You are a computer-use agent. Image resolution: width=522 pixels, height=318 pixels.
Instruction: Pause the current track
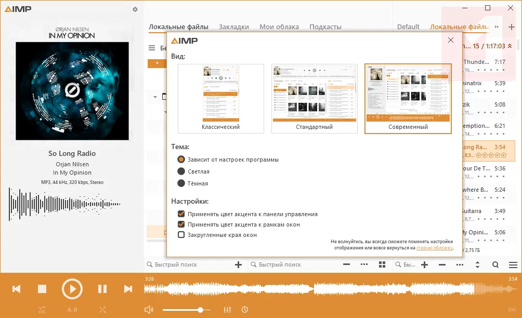click(102, 289)
